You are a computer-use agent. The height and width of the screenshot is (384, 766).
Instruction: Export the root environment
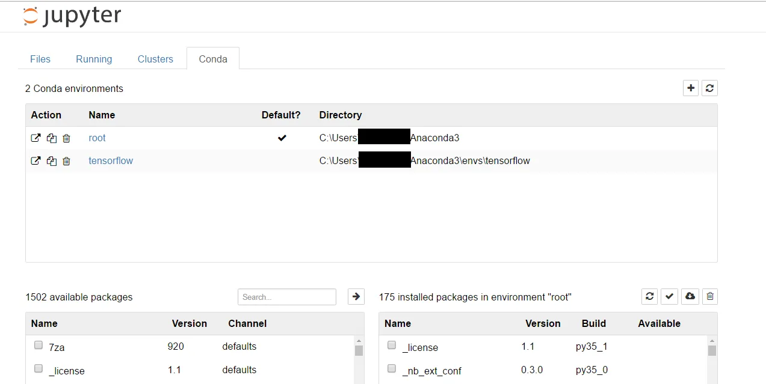pos(36,138)
